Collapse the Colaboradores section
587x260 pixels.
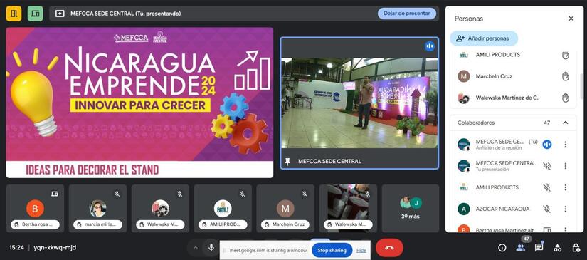pyautogui.click(x=565, y=123)
